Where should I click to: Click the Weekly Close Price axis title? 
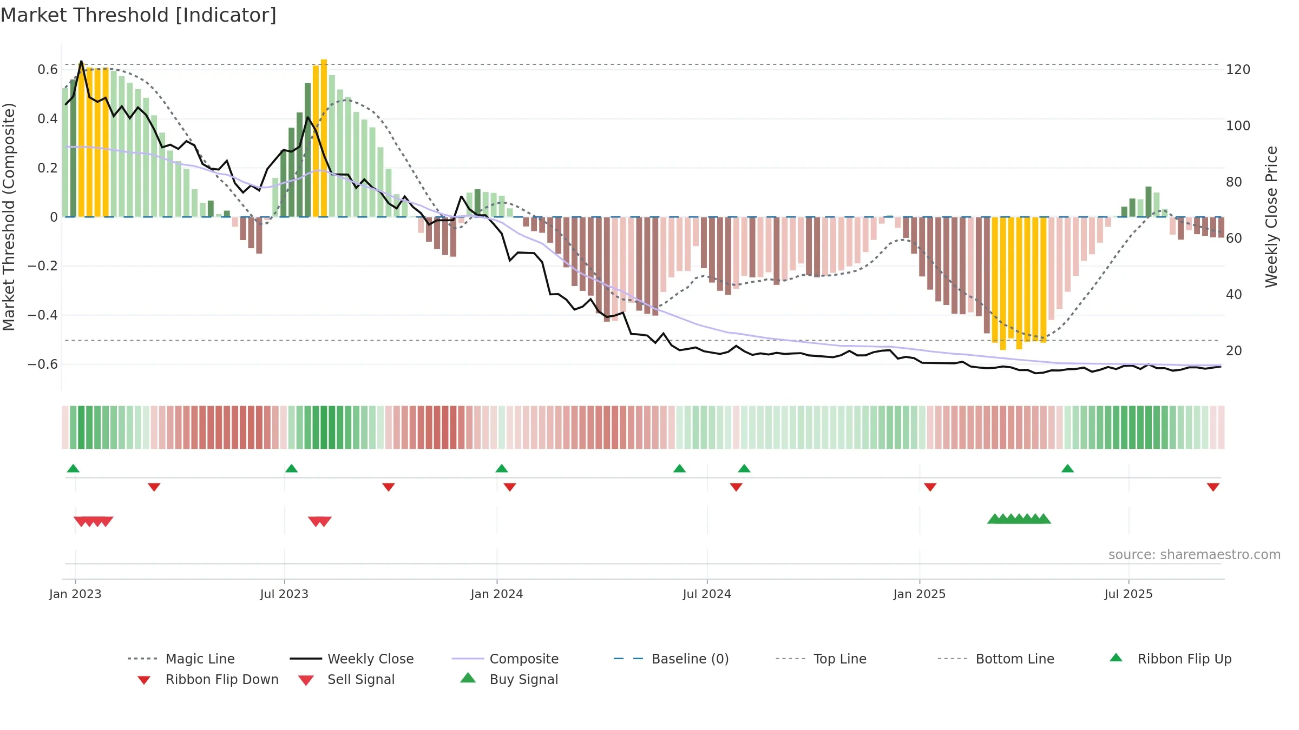pos(1271,216)
